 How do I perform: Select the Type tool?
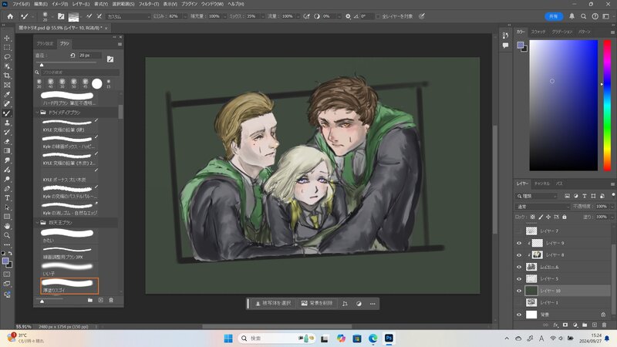click(7, 198)
